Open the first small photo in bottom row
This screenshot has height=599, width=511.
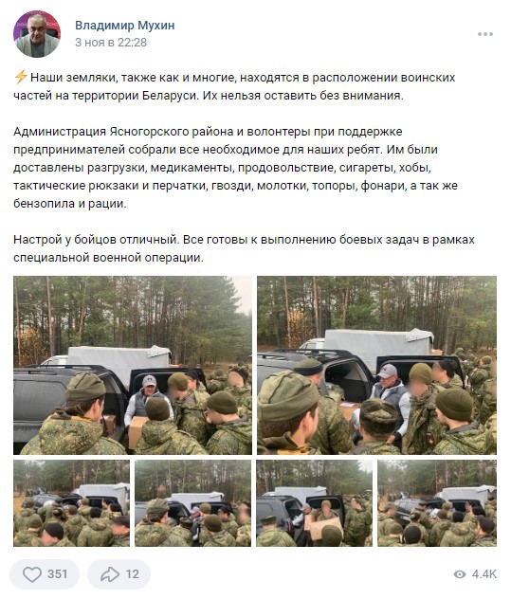pos(71,503)
